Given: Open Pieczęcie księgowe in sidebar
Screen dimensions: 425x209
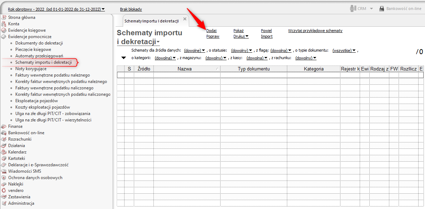Looking at the screenshot, I should (33, 49).
